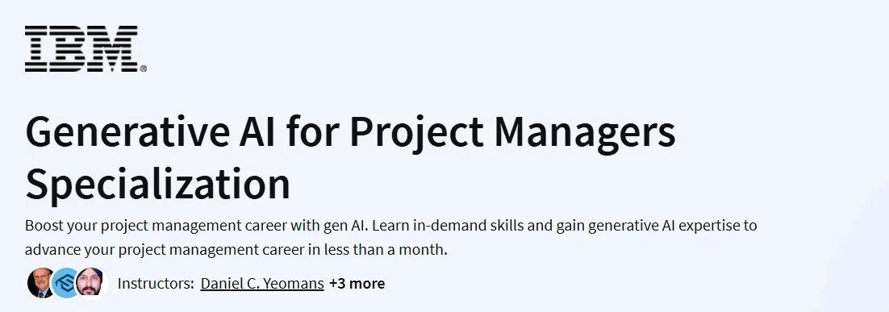Click the IBM striped logo

pyautogui.click(x=81, y=48)
